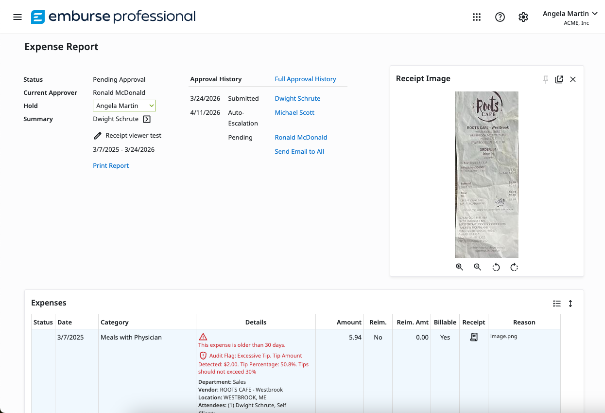Sort expenses using the up-down arrow
Viewport: 605px width, 413px height.
click(570, 304)
